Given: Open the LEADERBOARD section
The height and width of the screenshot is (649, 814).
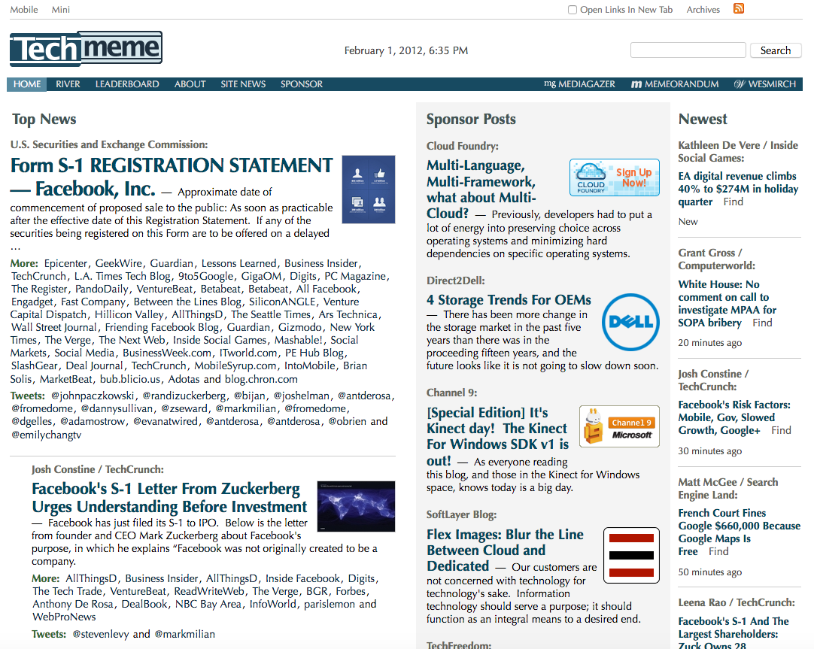Looking at the screenshot, I should [128, 83].
